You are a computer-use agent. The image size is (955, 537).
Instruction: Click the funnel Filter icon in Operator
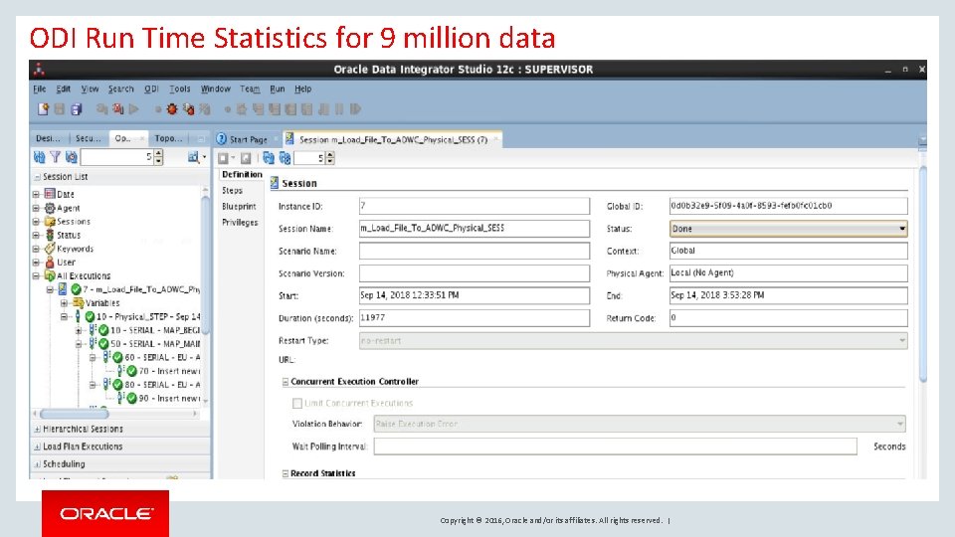point(56,157)
